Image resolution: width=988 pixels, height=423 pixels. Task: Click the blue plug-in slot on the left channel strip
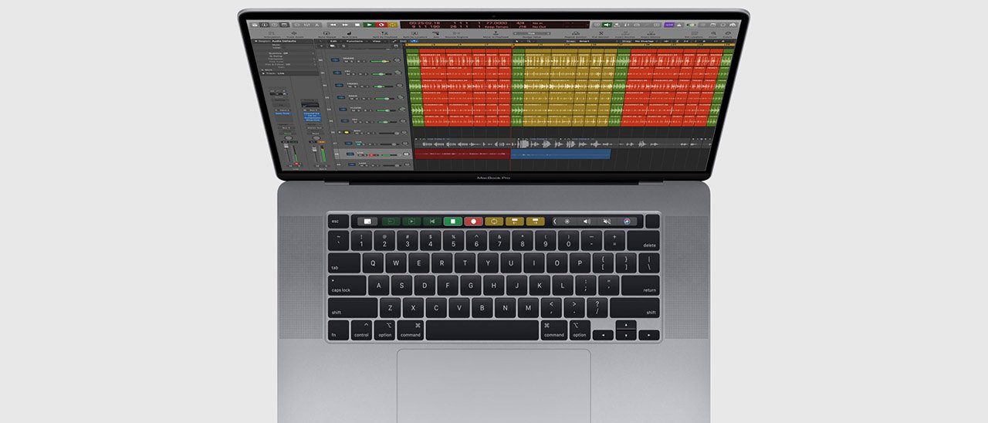pyautogui.click(x=283, y=113)
